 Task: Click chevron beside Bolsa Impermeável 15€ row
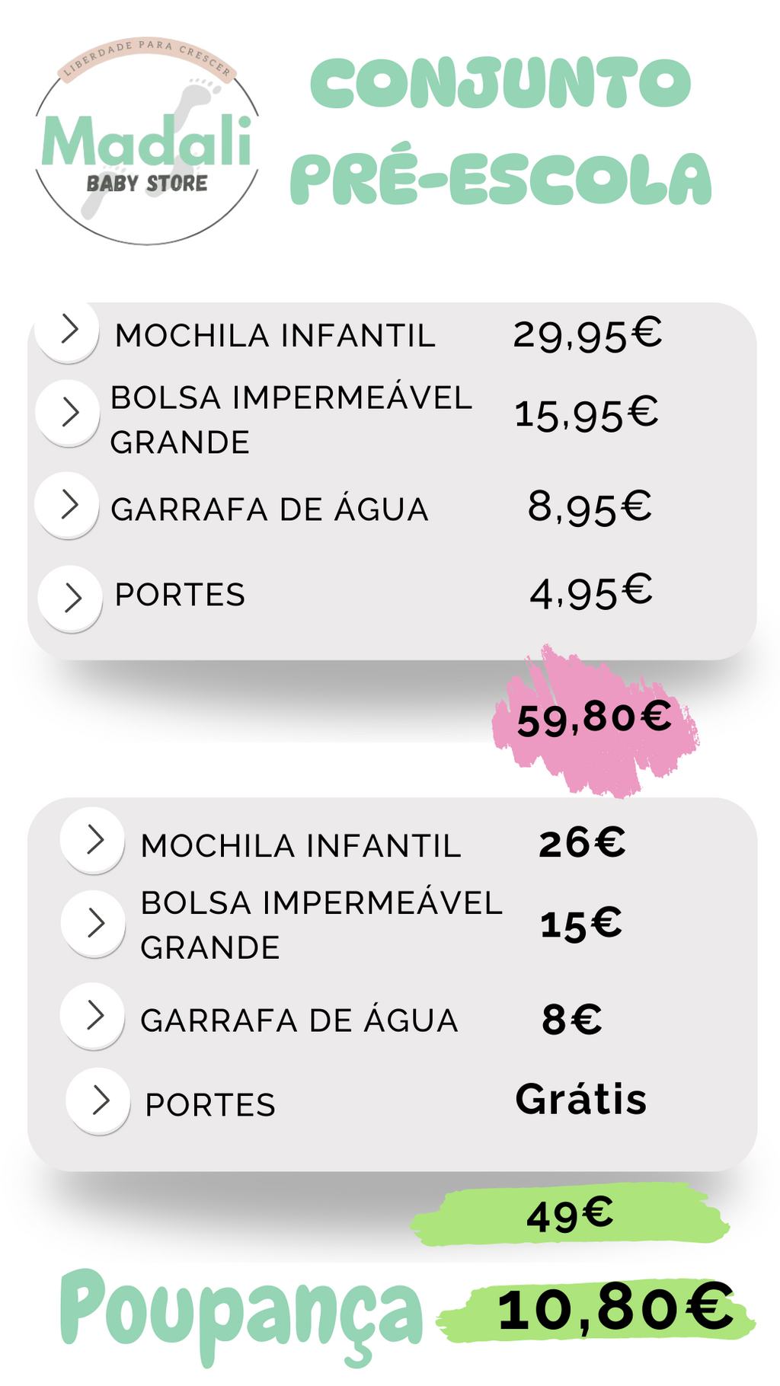click(x=94, y=923)
